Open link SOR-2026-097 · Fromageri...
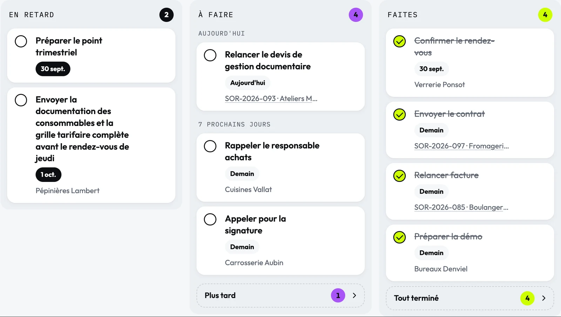The width and height of the screenshot is (561, 317). (461, 146)
